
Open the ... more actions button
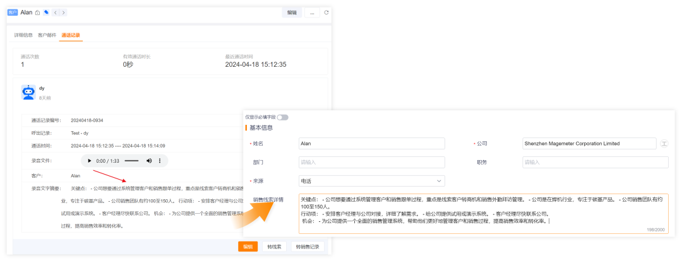click(312, 13)
